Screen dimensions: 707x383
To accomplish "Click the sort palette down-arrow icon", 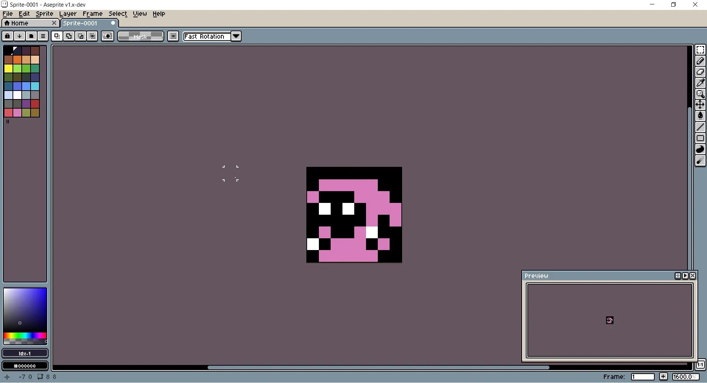I will 19,36.
